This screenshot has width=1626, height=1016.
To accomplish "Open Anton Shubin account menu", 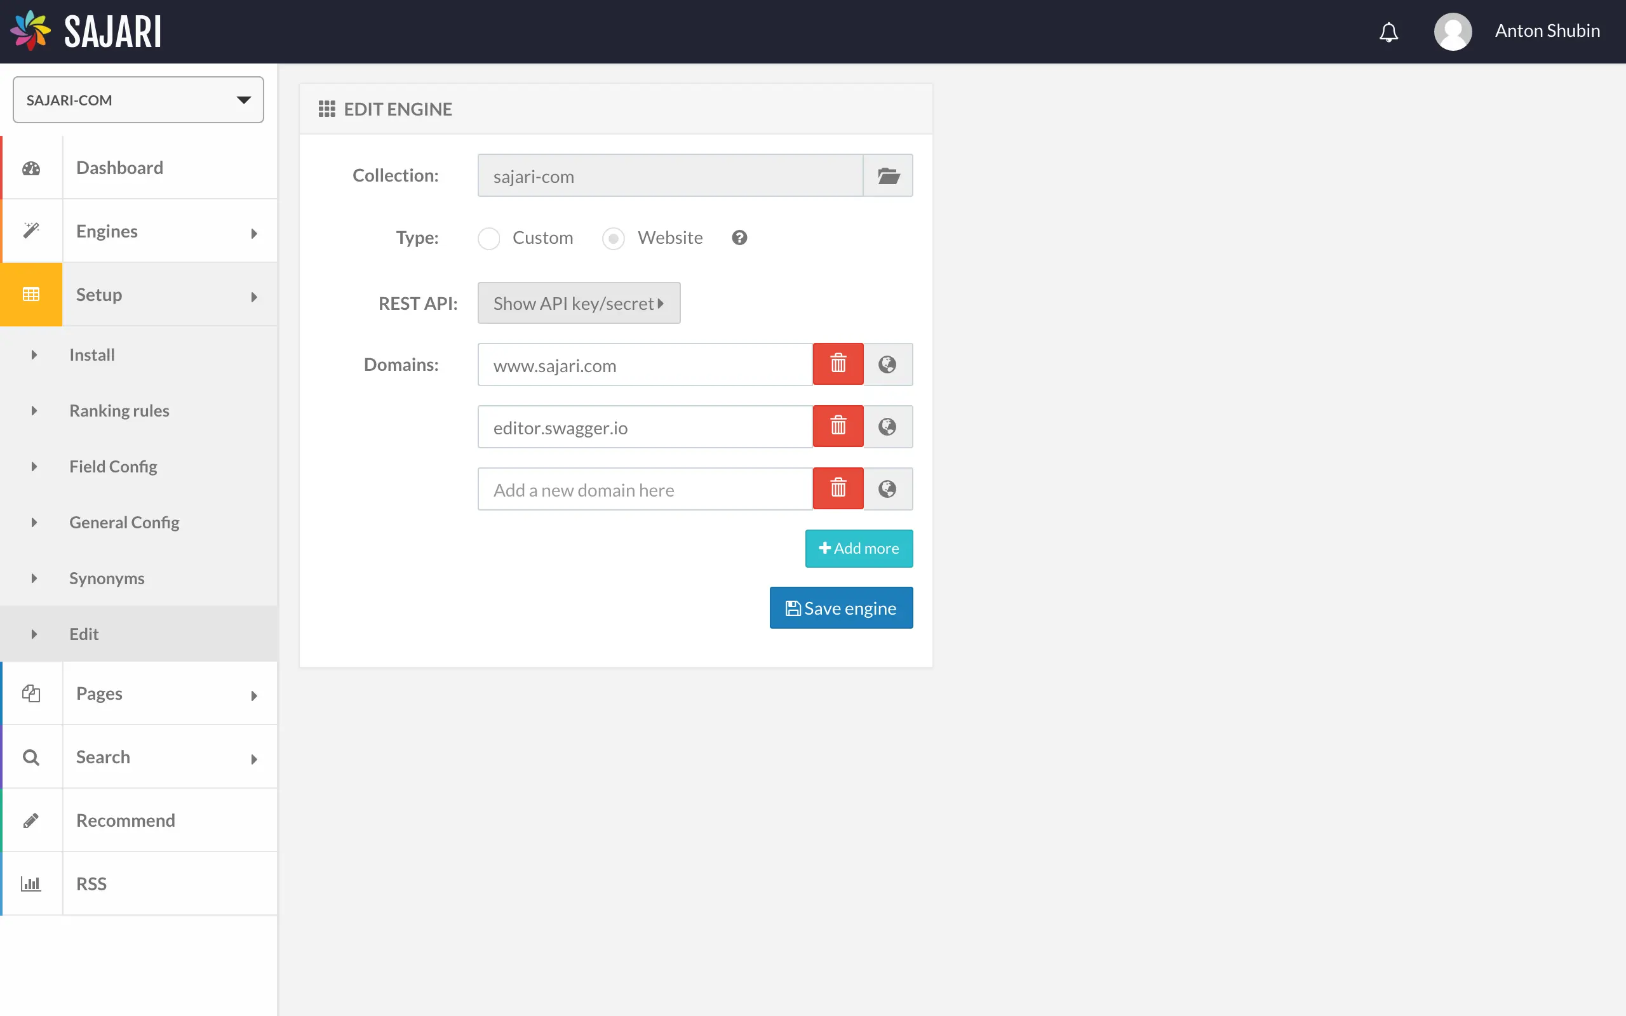I will [1547, 31].
